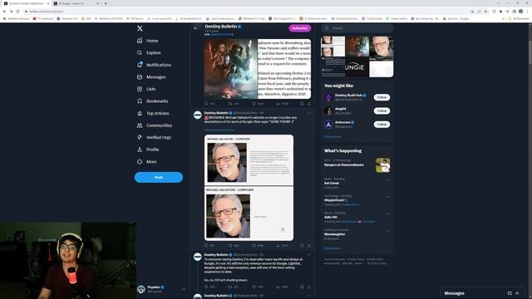Viewport: 532px width, 299px height.
Task: Like the Michael Salvatori post
Action: click(x=254, y=246)
